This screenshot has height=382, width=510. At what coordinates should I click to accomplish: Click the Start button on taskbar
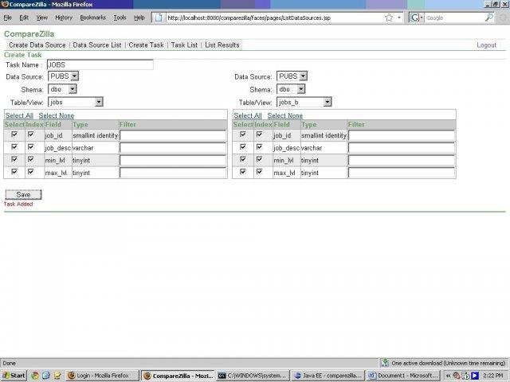coord(14,376)
